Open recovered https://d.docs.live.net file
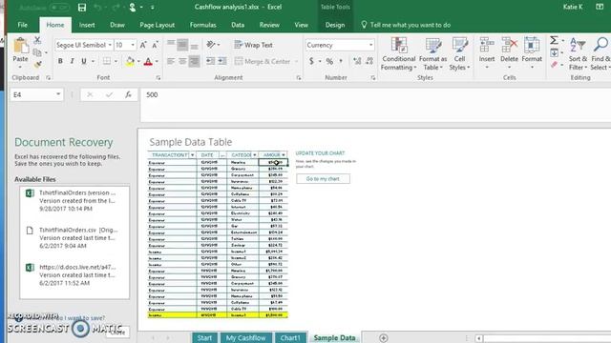Image resolution: width=611 pixels, height=343 pixels. (74, 275)
